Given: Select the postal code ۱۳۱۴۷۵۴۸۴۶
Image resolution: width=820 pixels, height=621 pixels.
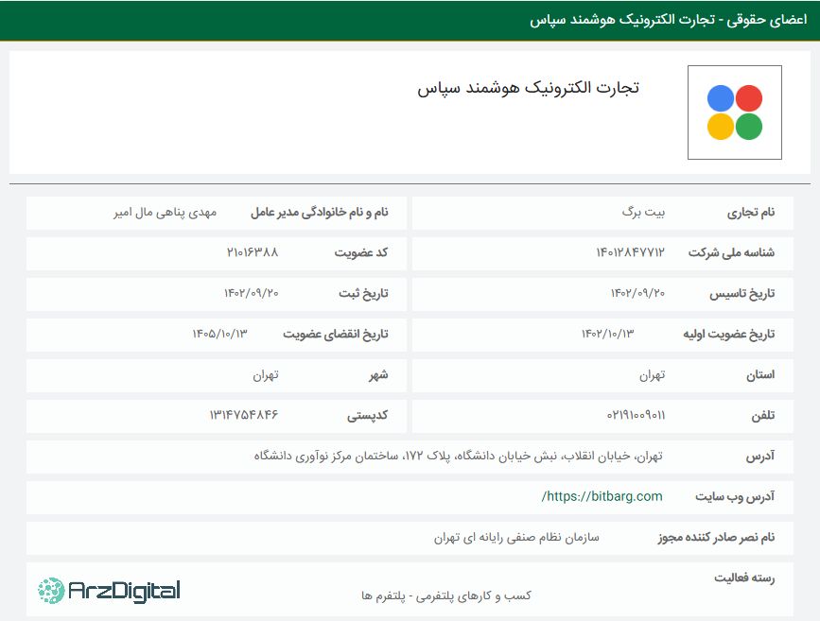Looking at the screenshot, I should pyautogui.click(x=244, y=415).
